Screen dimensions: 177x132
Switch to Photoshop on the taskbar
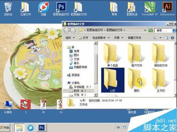click(x=41, y=127)
